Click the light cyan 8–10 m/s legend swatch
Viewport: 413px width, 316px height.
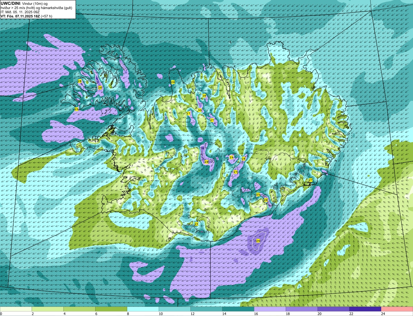(x=143, y=309)
